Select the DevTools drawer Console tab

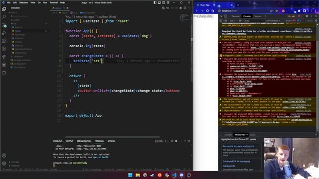[228, 135]
